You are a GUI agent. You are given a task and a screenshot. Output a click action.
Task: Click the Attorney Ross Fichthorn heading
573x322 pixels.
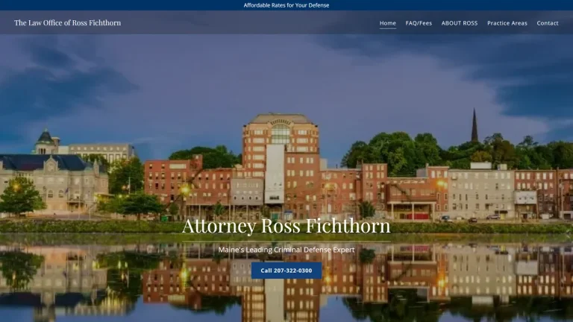pos(286,226)
